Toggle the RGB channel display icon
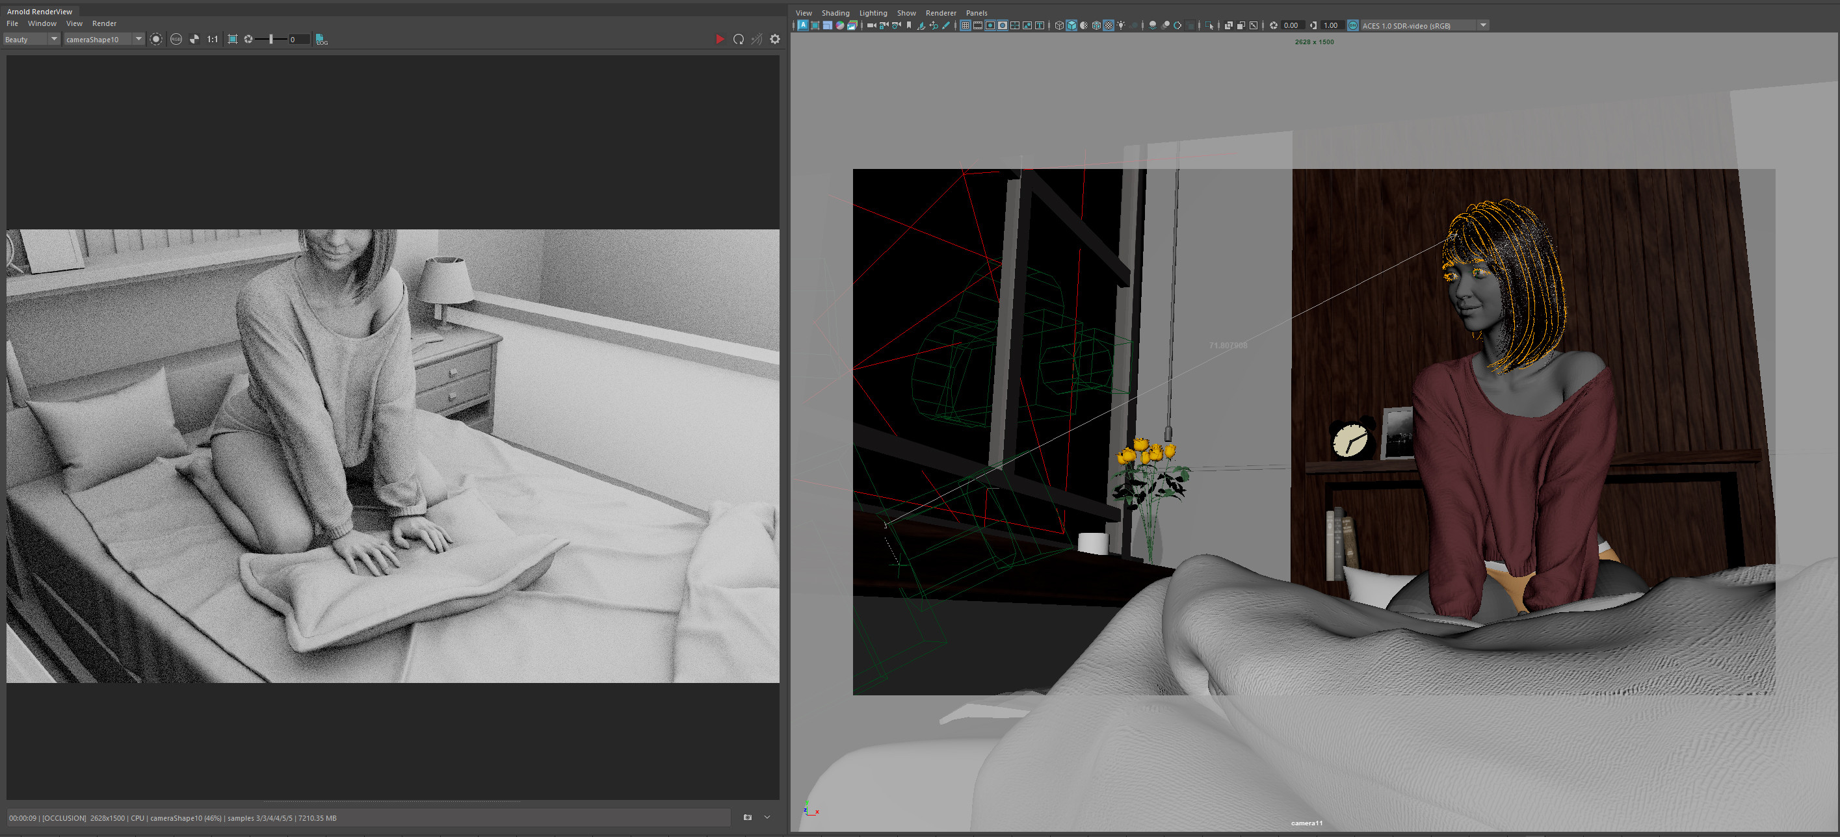Screen dimensions: 1840x837 [176, 39]
